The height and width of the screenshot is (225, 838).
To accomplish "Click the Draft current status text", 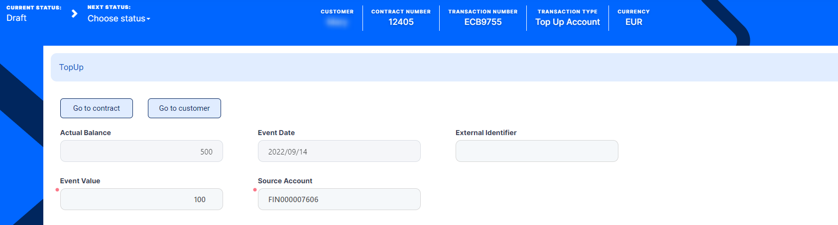I will pos(16,18).
